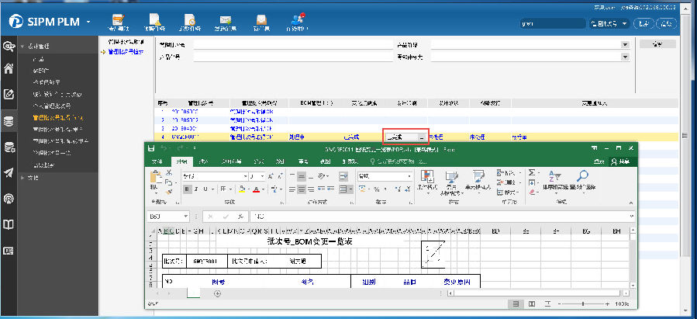Open the Excel Name Box dropdown arrow
This screenshot has height=319, width=697.
[185, 216]
